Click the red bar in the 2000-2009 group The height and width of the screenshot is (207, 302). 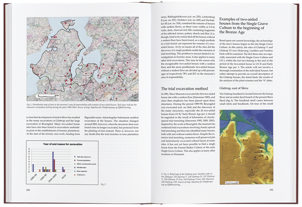(x=54, y=165)
